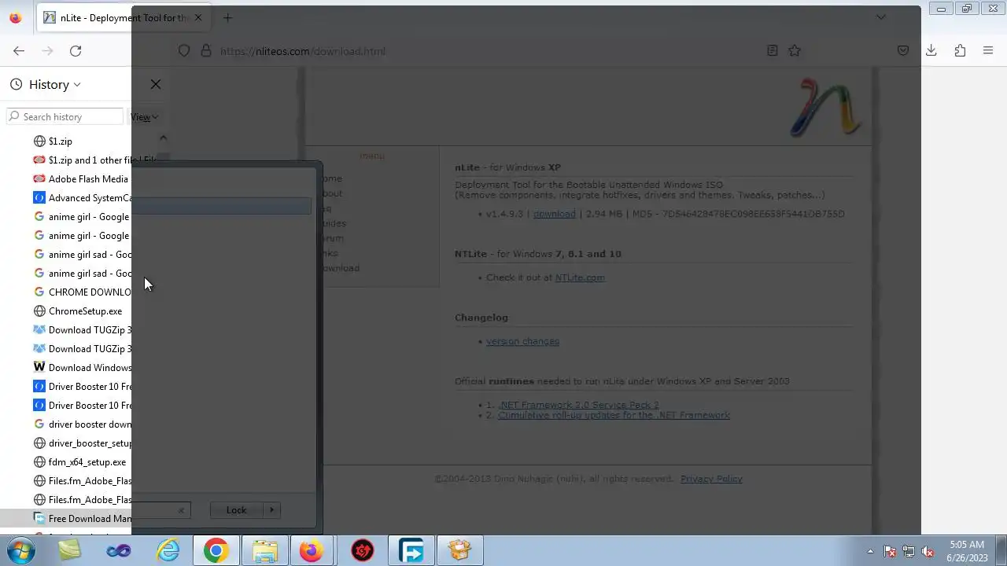Open the History View dropdown
The image size is (1007, 566).
click(144, 117)
